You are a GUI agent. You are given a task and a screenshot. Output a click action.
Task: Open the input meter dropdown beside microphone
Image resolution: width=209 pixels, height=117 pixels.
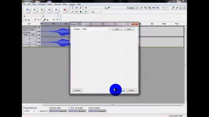pyautogui.click(x=47, y=20)
